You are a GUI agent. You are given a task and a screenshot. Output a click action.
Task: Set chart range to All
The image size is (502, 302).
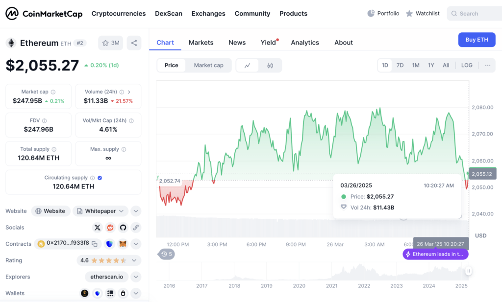[446, 65]
